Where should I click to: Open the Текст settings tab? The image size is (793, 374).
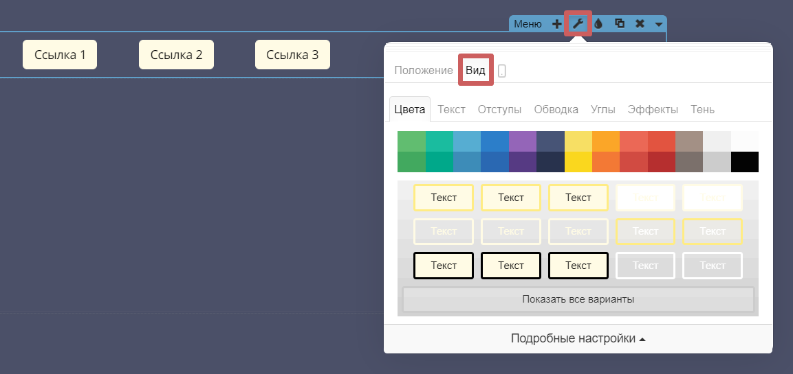pos(451,109)
